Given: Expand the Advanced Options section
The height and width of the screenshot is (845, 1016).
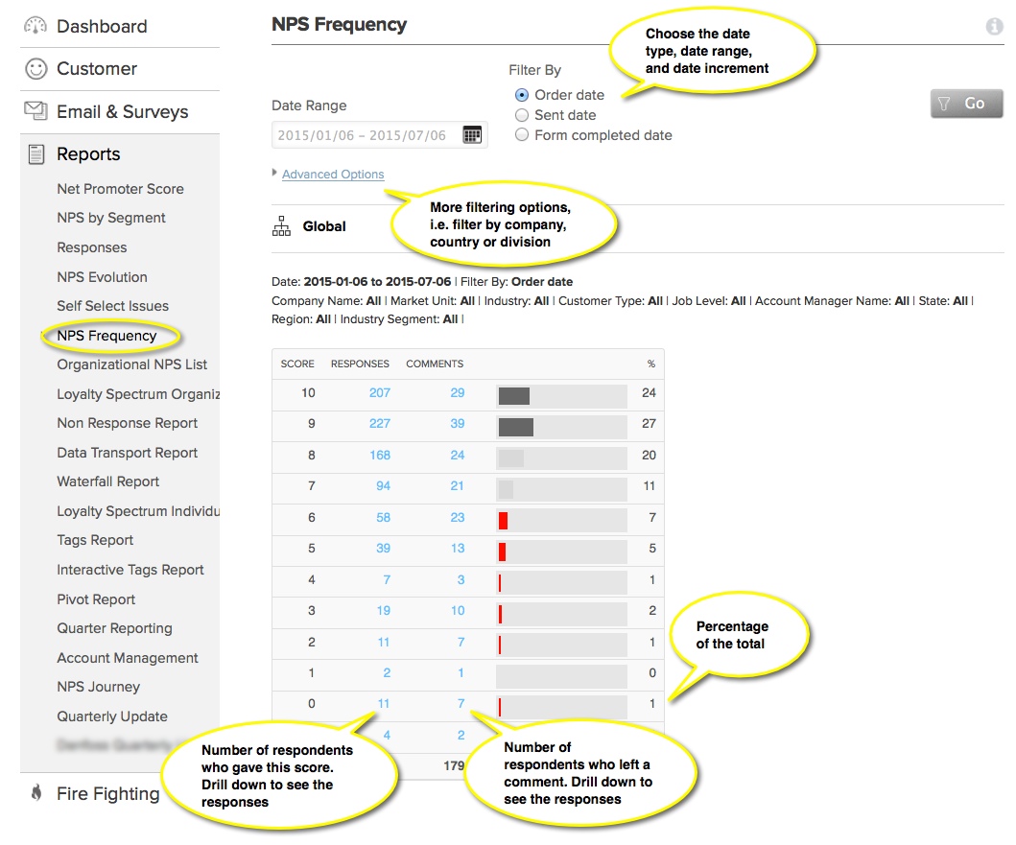Looking at the screenshot, I should pyautogui.click(x=331, y=174).
